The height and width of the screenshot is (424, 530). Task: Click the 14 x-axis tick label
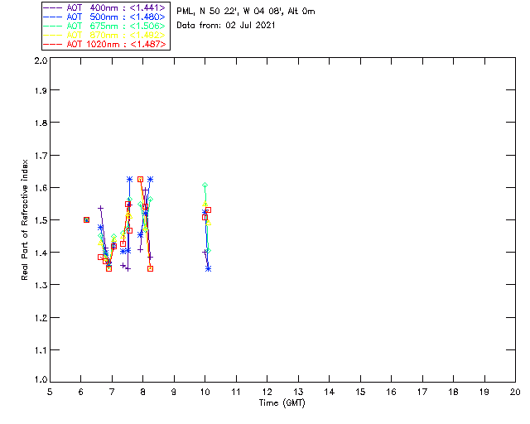point(330,392)
